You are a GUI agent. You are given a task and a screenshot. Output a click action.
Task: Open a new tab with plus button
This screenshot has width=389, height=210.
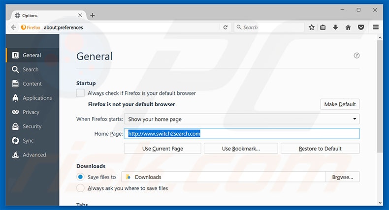[92, 15]
